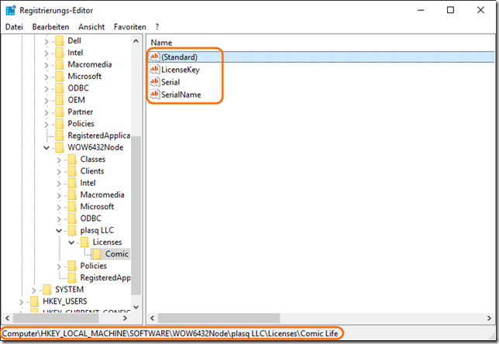Select the Policies key under WOW6432Node
Viewport: 499px width, 344px height.
93,266
